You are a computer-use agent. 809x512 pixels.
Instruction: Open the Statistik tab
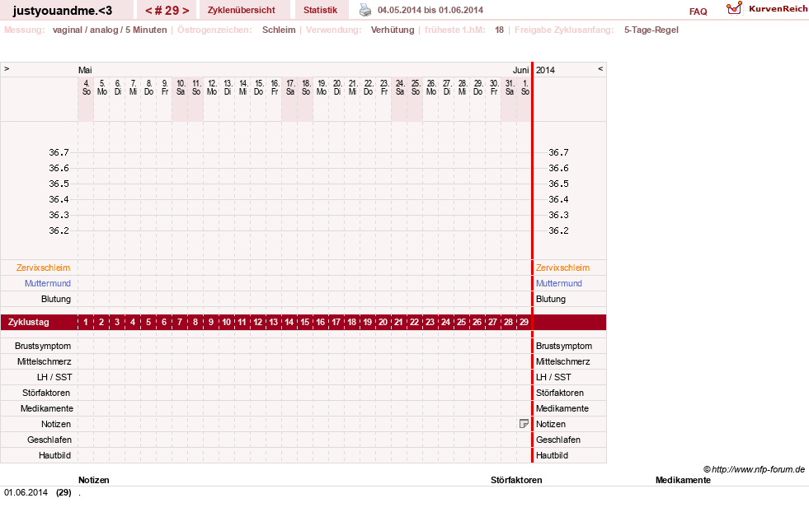click(x=321, y=10)
